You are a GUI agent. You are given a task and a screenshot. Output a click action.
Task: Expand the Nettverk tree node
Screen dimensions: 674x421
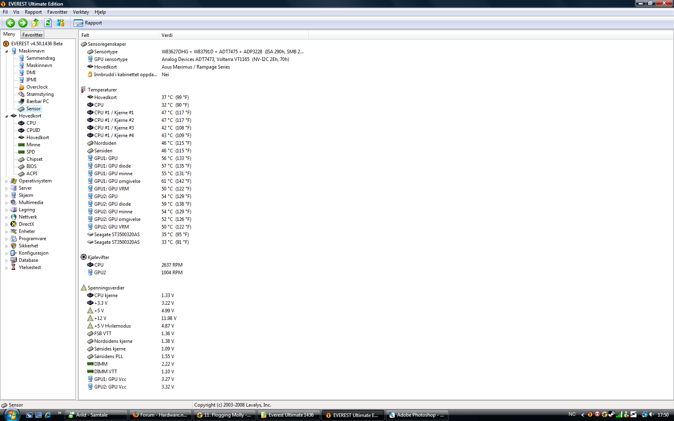(x=6, y=217)
